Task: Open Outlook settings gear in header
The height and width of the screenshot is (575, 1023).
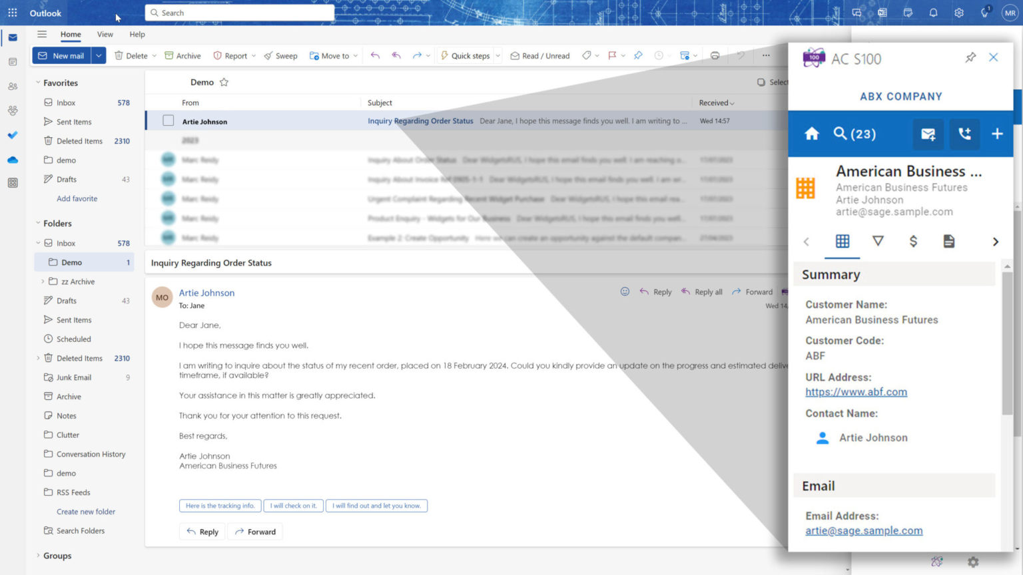Action: [x=959, y=13]
